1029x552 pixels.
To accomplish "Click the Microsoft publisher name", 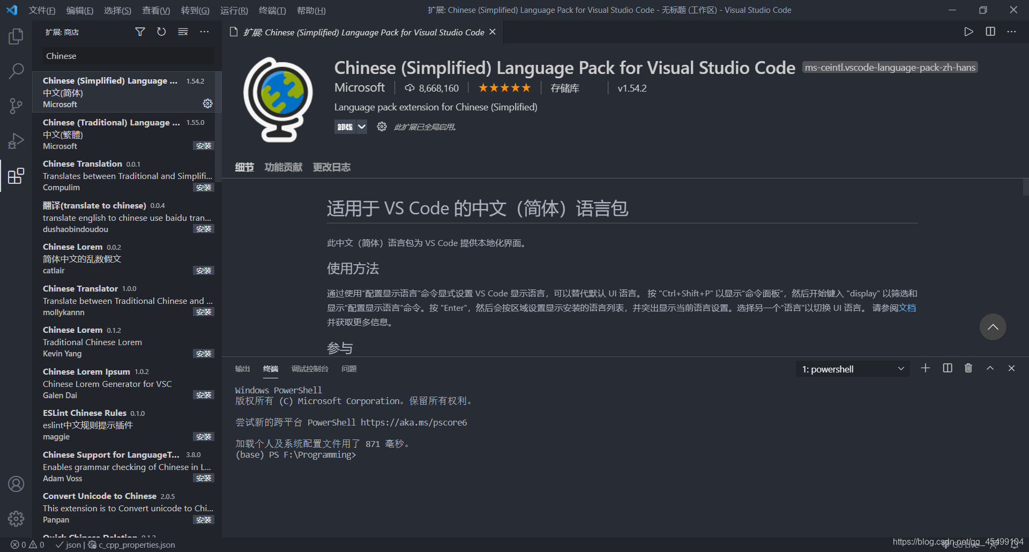I will tap(360, 87).
